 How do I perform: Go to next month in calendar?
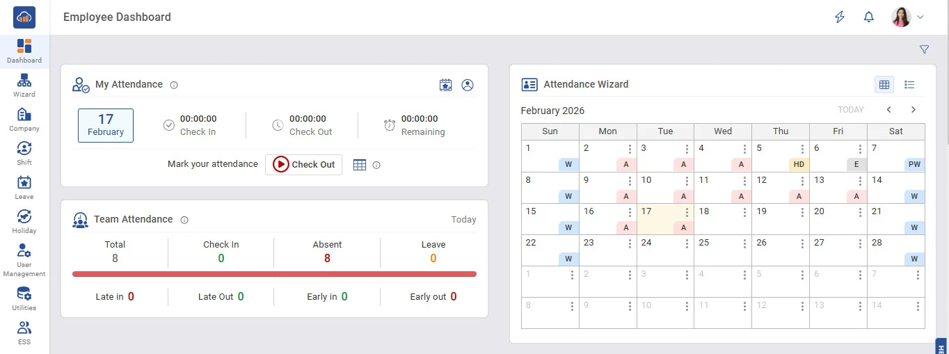[x=914, y=110]
